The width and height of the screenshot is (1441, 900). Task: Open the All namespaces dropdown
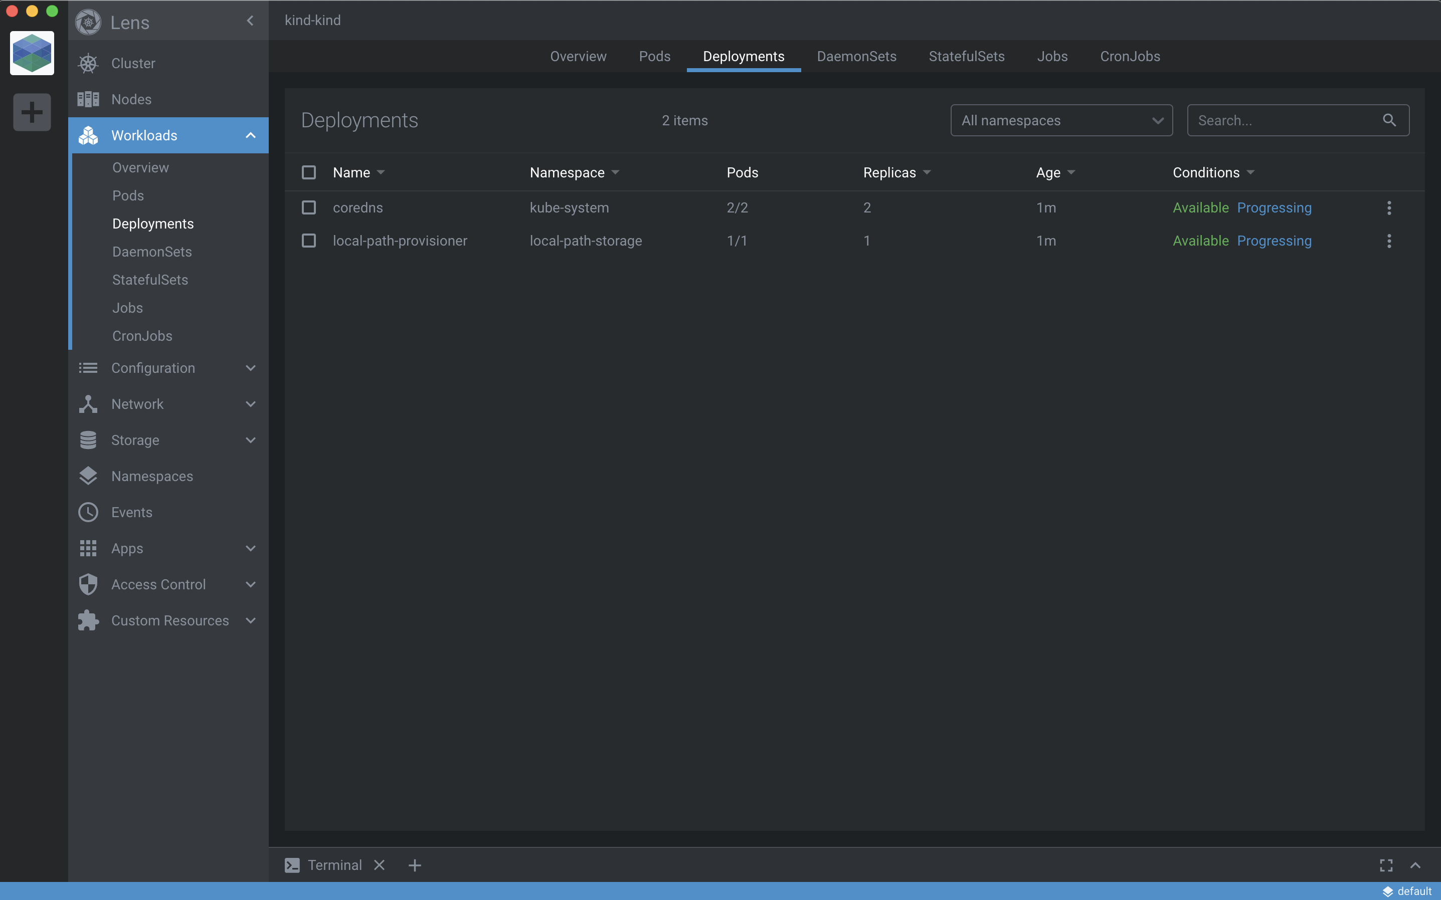coord(1061,120)
